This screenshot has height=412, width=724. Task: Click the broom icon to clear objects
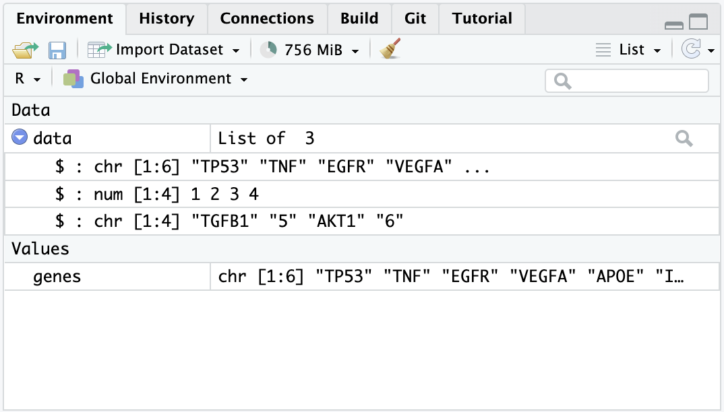(x=390, y=50)
